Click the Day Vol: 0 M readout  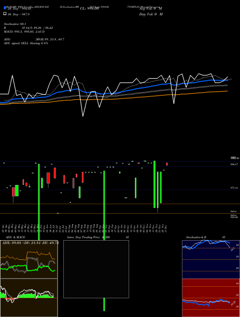point(151,14)
